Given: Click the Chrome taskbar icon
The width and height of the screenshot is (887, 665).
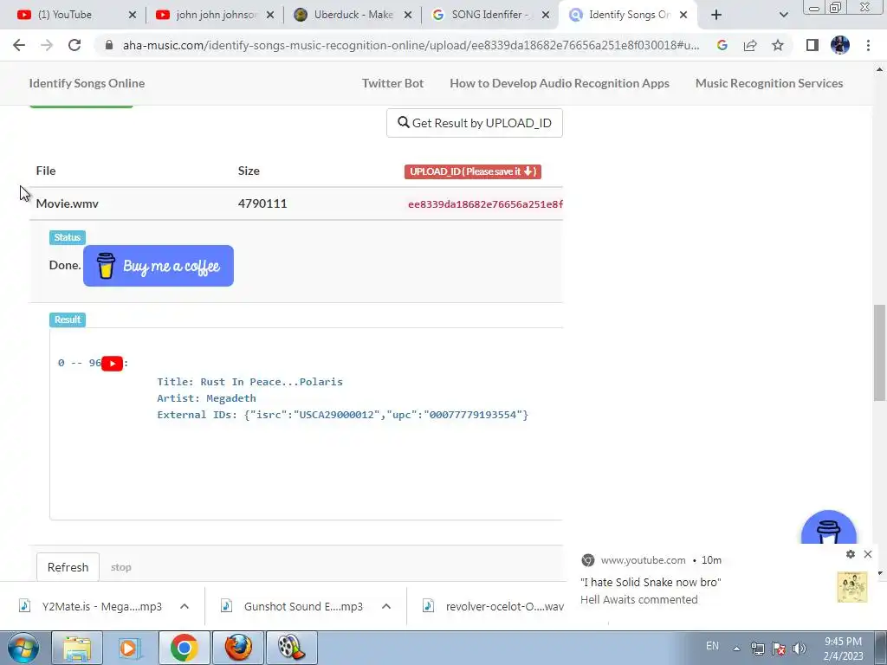Looking at the screenshot, I should [184, 648].
